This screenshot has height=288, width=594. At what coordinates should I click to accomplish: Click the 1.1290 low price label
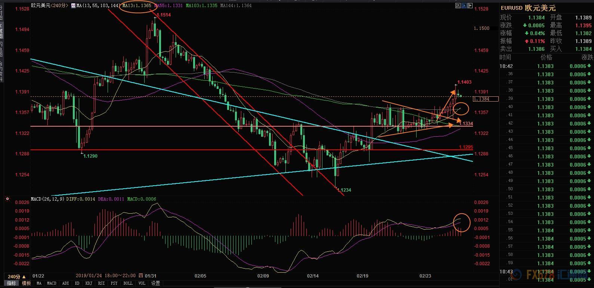(x=90, y=156)
